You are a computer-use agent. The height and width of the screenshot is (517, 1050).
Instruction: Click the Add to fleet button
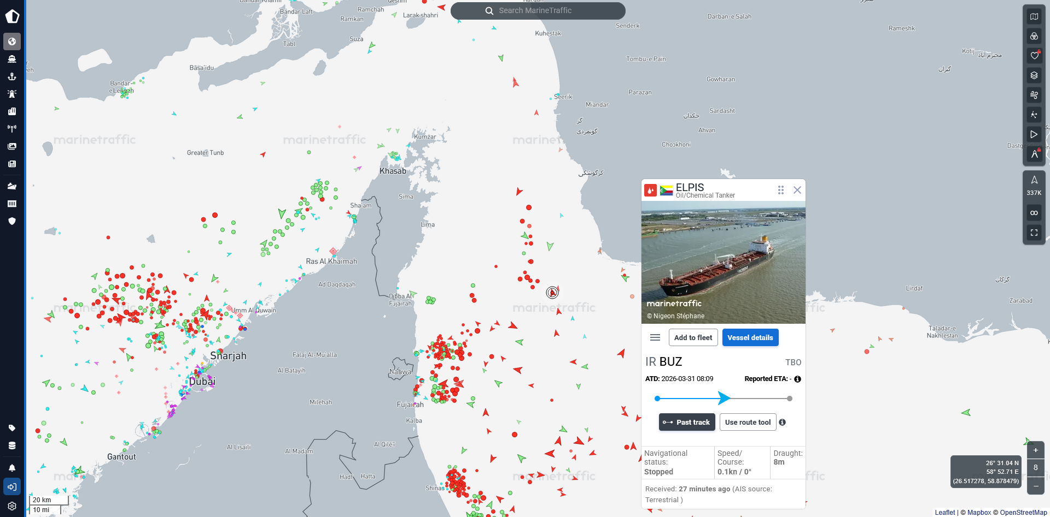[693, 337]
